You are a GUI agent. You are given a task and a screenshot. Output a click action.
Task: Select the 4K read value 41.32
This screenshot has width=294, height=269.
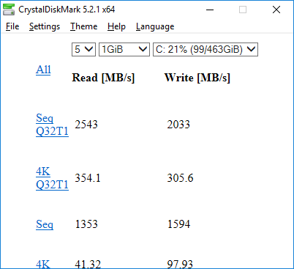88,265
